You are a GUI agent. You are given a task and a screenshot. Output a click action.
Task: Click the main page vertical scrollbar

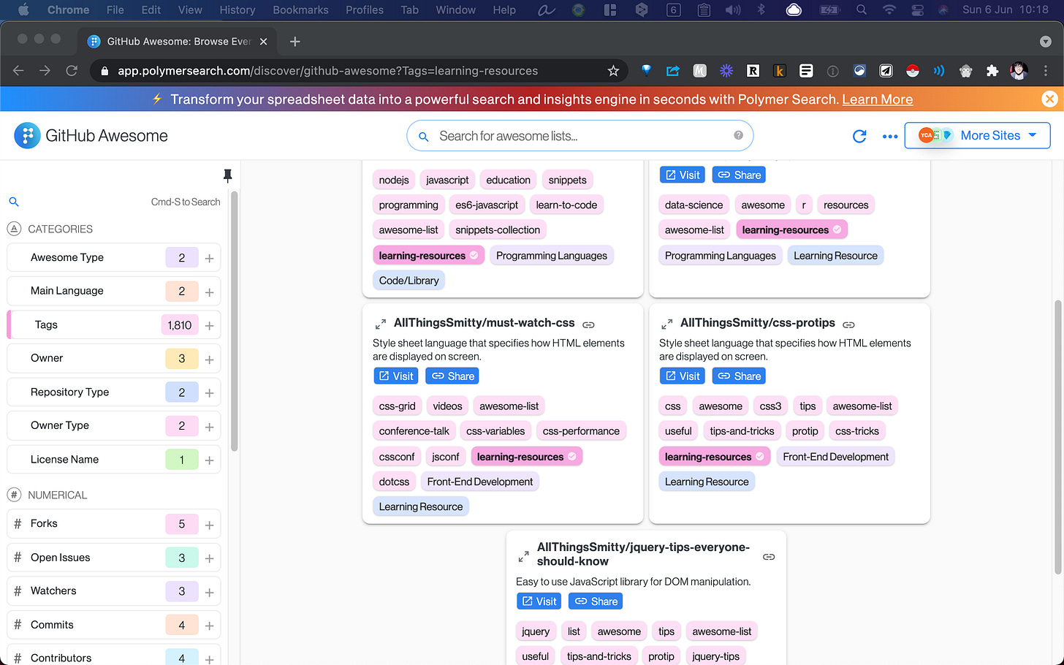click(x=1058, y=437)
